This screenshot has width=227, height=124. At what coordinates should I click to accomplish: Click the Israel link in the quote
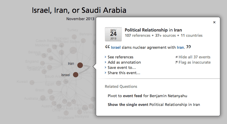tap(116, 47)
